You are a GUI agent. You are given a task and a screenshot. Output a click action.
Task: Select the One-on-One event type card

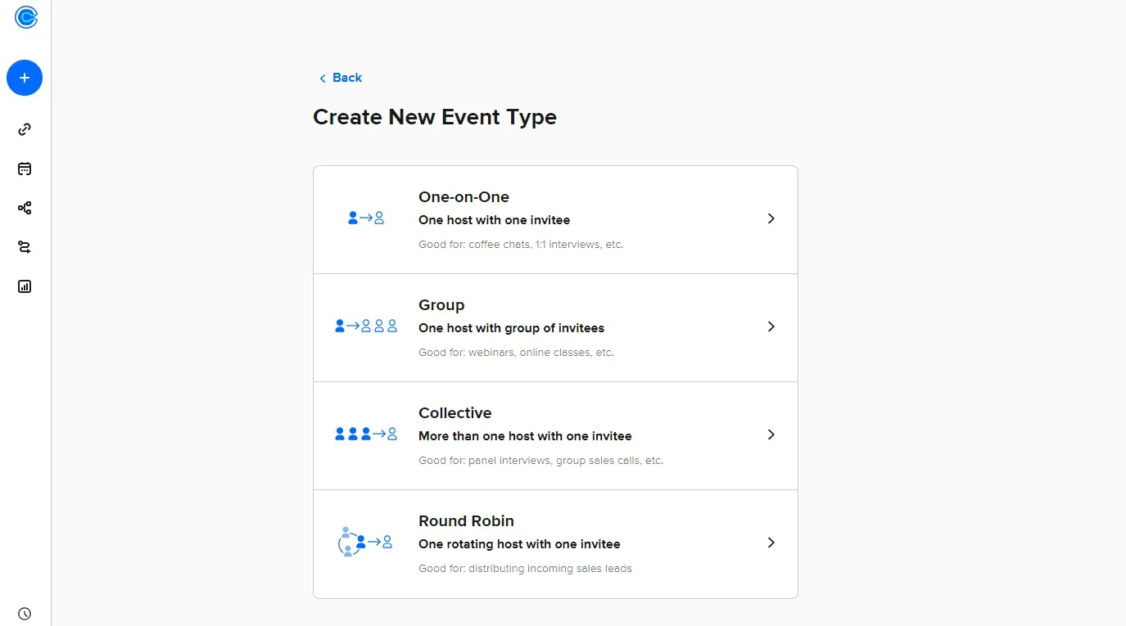click(x=555, y=218)
